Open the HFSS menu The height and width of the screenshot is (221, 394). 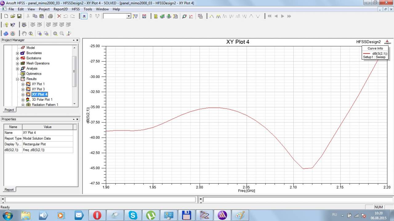point(75,9)
